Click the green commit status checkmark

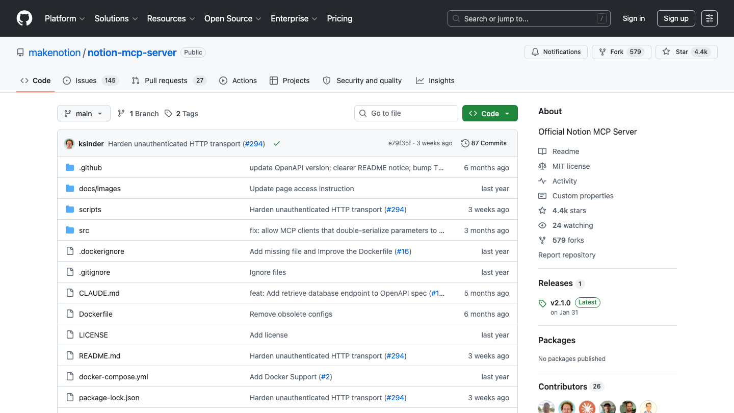coord(277,144)
